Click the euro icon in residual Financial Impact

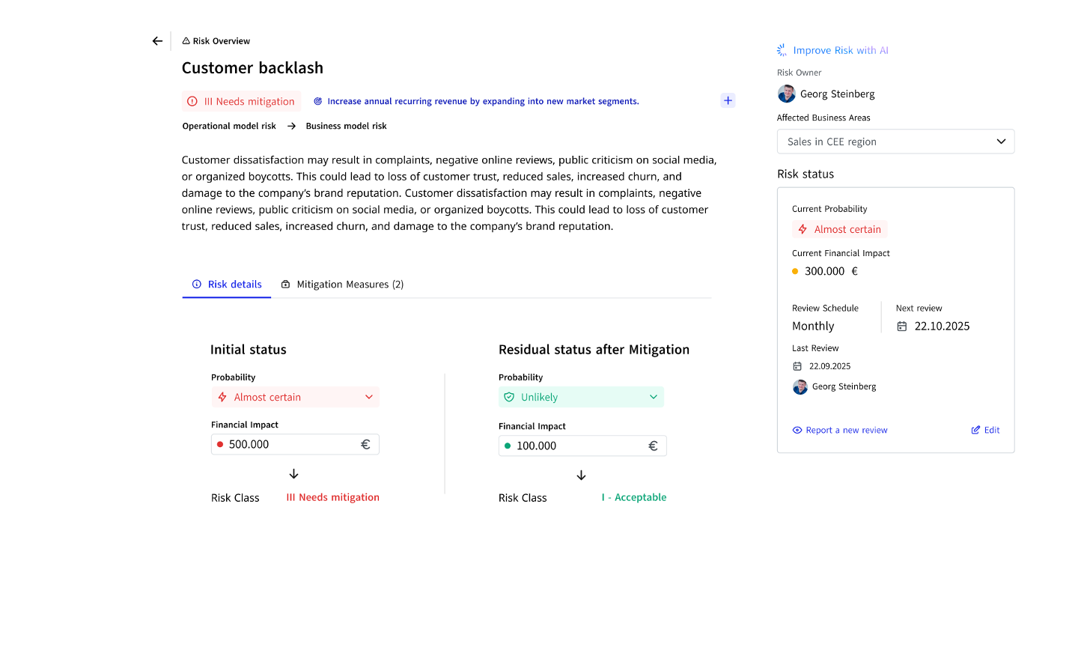653,446
